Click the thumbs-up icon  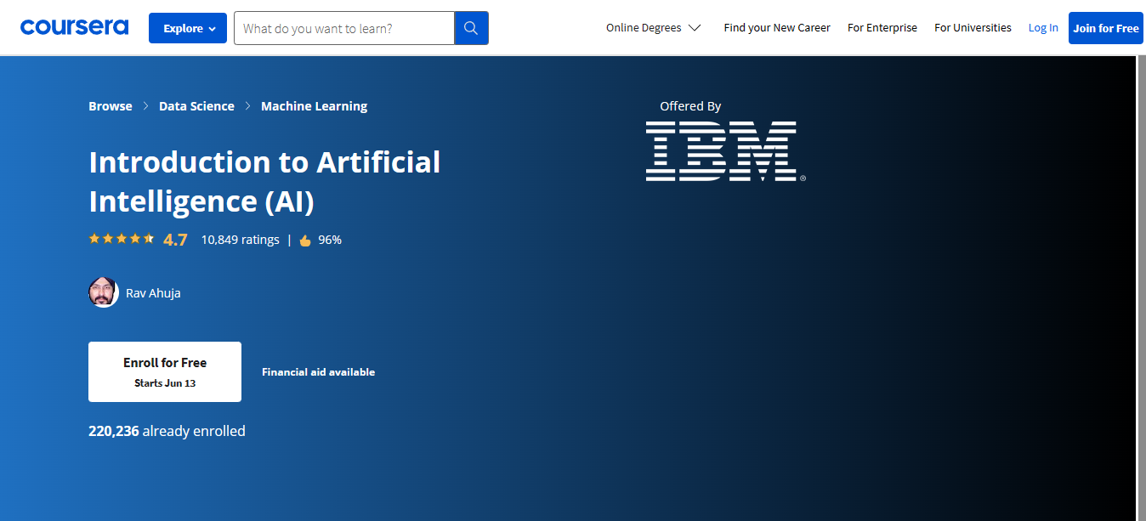point(305,241)
